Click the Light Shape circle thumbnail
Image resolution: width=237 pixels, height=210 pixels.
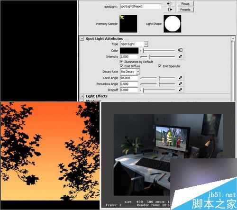pos(173,24)
